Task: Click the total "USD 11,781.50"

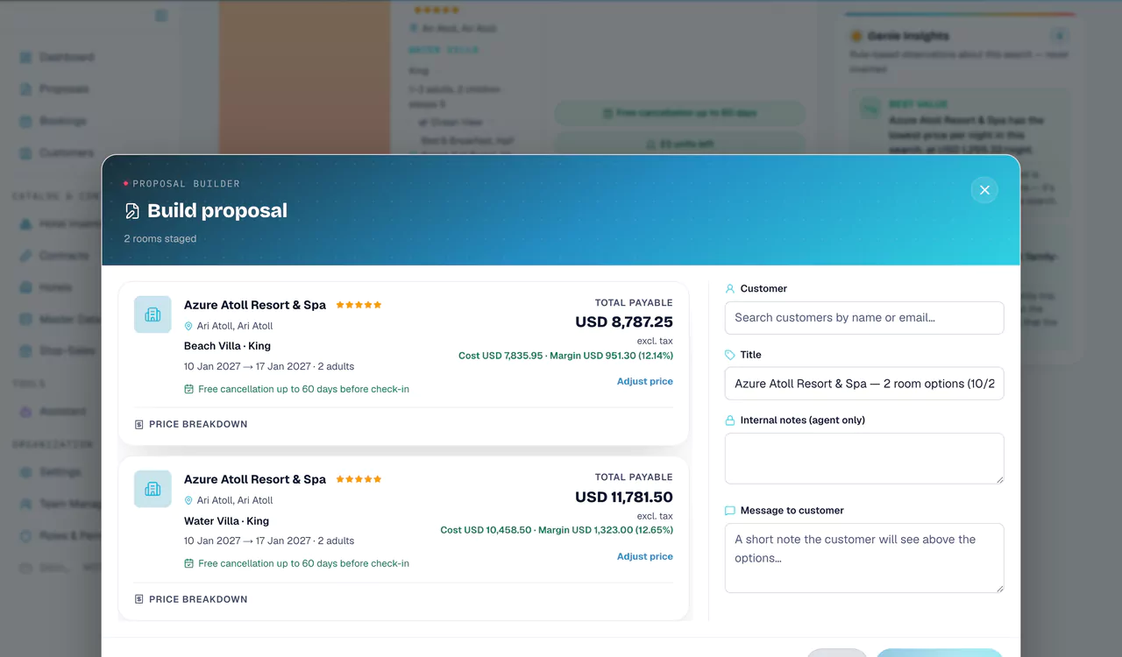Action: tap(624, 497)
